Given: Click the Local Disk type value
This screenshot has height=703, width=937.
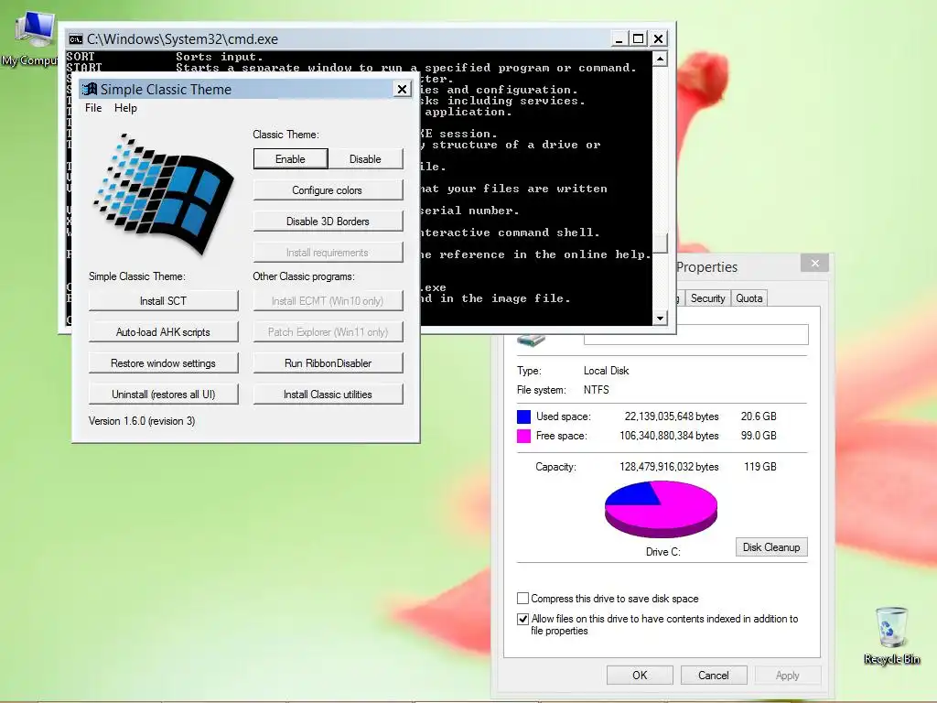Looking at the screenshot, I should (x=607, y=371).
